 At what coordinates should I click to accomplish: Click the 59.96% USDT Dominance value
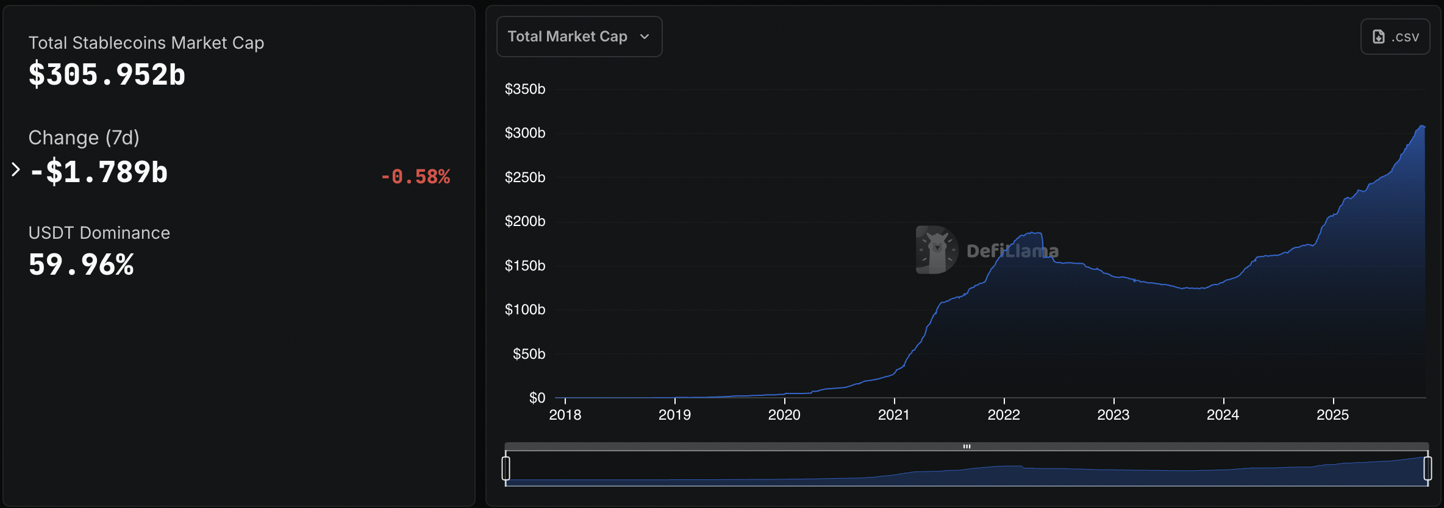(x=81, y=265)
